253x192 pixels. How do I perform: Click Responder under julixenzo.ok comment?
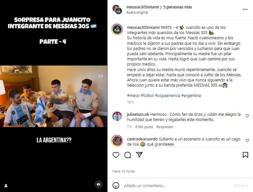coord(165,127)
